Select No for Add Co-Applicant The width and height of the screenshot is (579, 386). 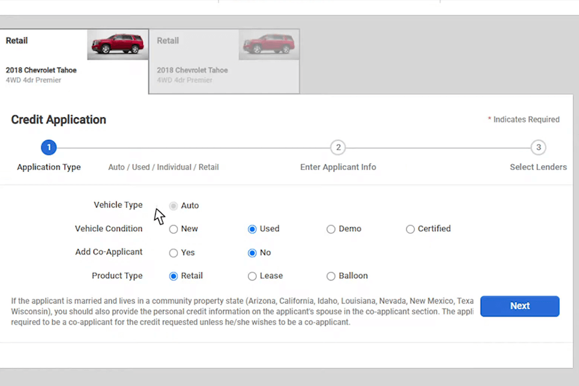(x=252, y=253)
